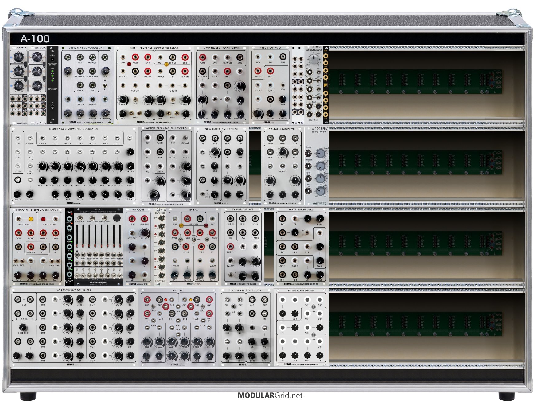
Task: Click the GTS AUX1 knob
Action: point(172,342)
